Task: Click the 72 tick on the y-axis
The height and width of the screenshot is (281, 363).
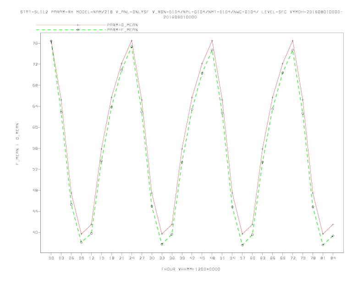Action: 35,64
